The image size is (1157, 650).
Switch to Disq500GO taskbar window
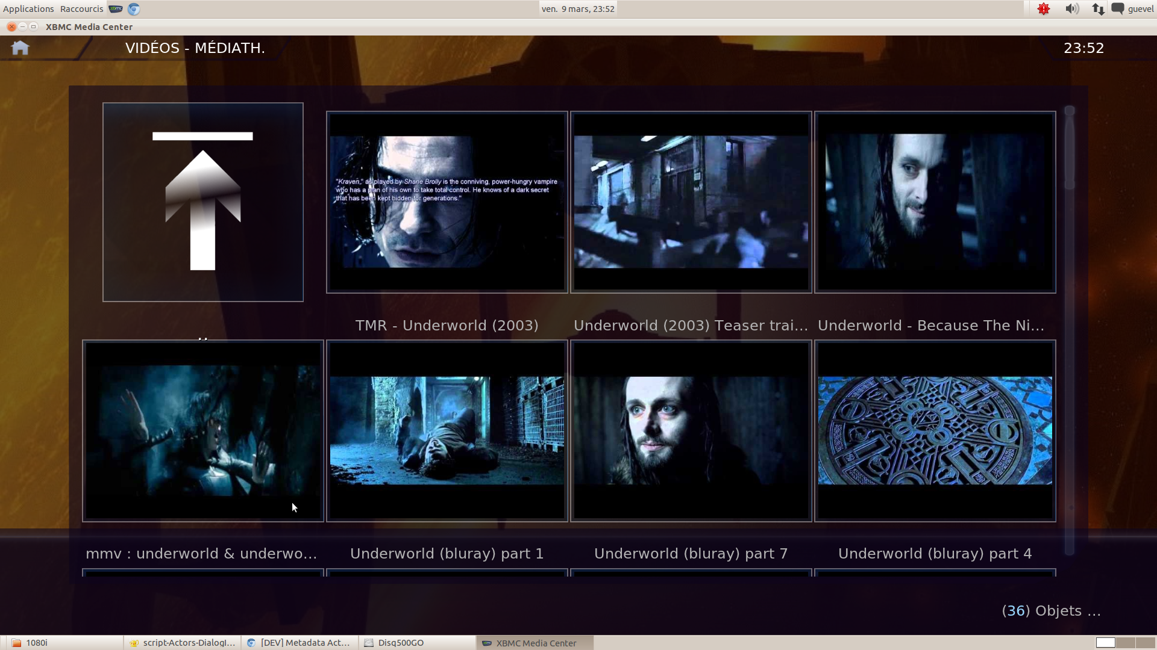pos(417,643)
